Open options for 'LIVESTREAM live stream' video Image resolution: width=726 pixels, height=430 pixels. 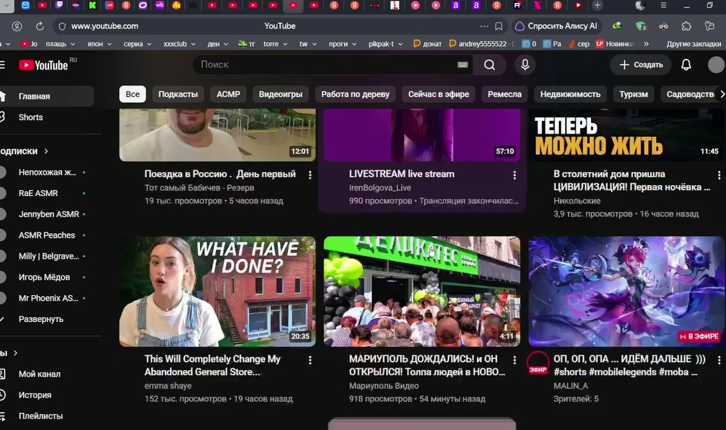click(515, 175)
